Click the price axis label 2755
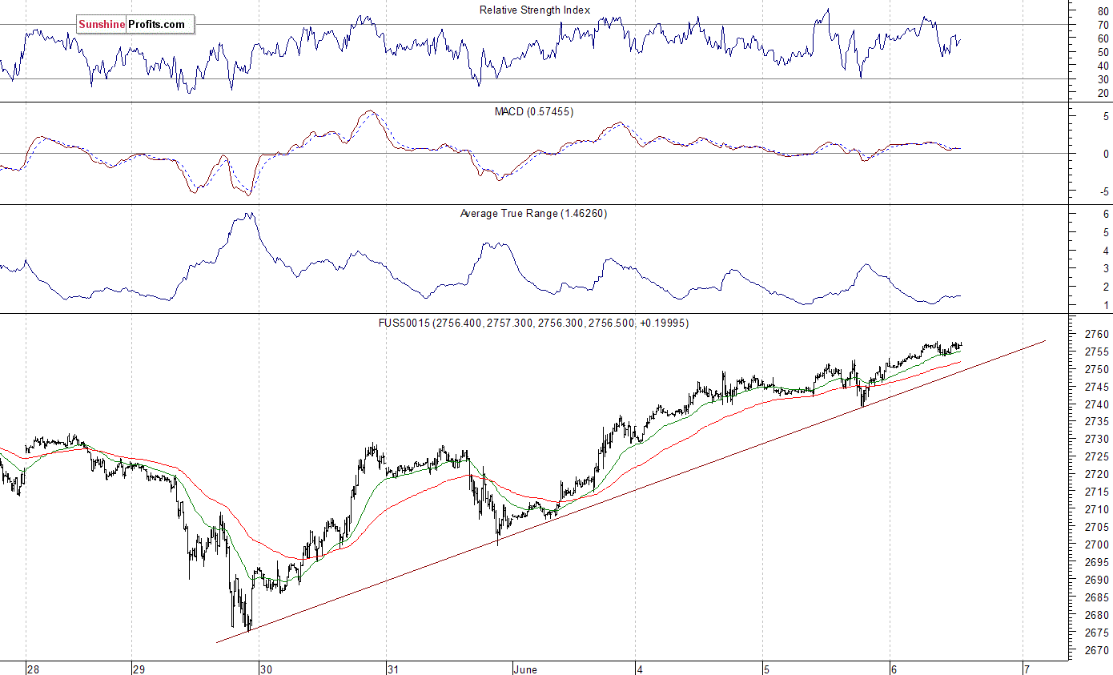 coord(1097,352)
